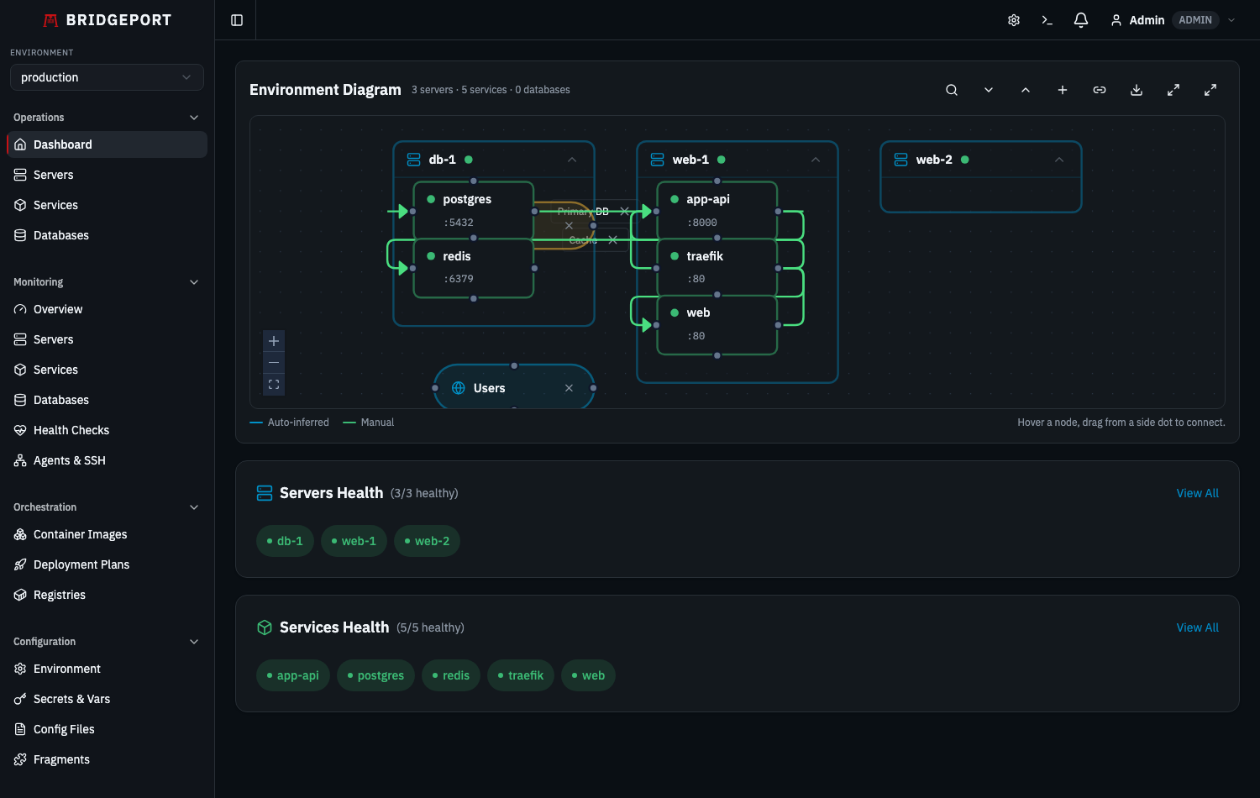Open Services under Operations

[x=107, y=205]
